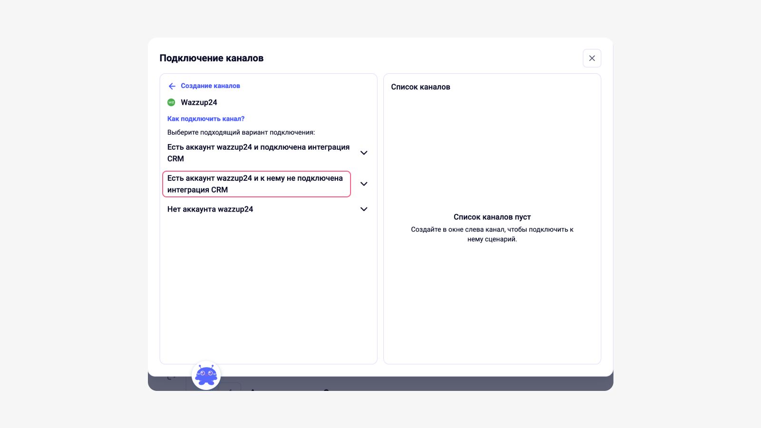This screenshot has width=761, height=428.
Task: Click the Выберите подходящий вариант подключения text
Action: coord(241,132)
